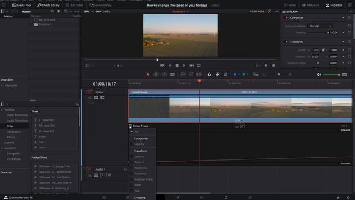Screen dimensions: 355x200
Task: Click the Zoom X value field
Action: pos(315,50)
